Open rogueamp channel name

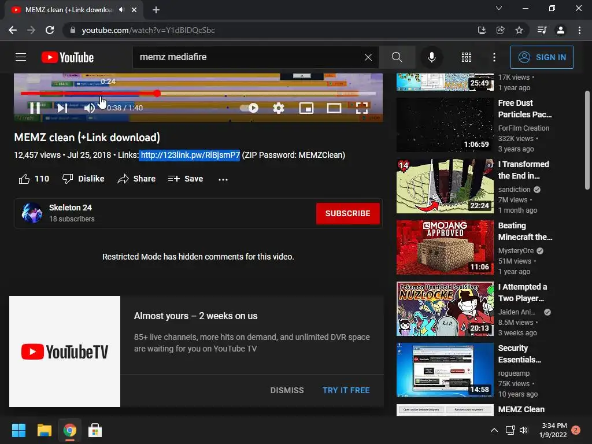[x=514, y=373]
